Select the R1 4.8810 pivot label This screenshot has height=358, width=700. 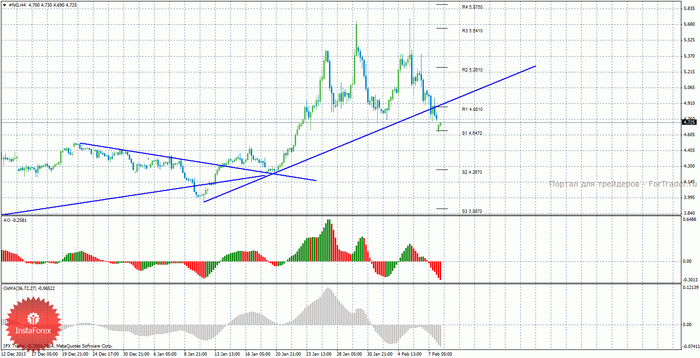click(472, 109)
